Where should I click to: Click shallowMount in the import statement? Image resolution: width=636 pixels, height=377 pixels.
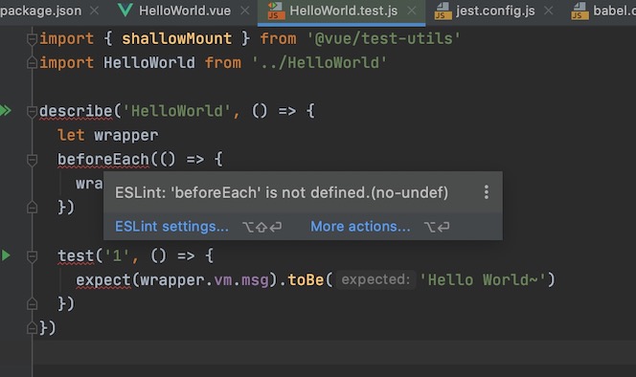click(176, 39)
